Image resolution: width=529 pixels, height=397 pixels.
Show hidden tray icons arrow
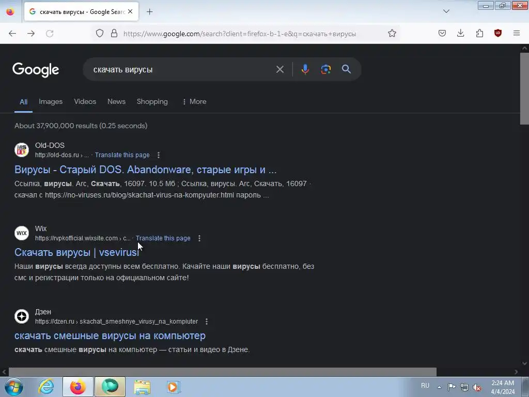pyautogui.click(x=439, y=387)
